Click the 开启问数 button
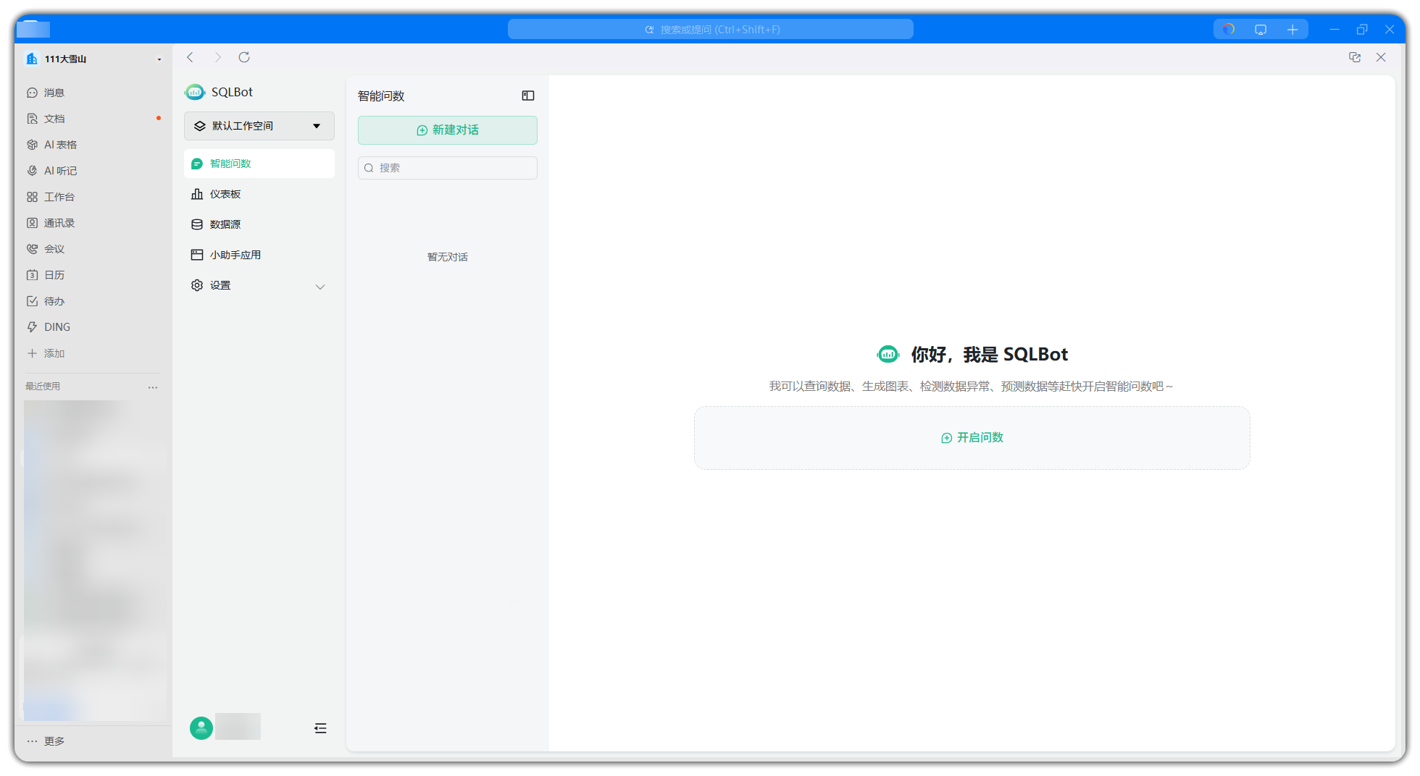Viewport: 1420px width, 776px height. pos(972,438)
